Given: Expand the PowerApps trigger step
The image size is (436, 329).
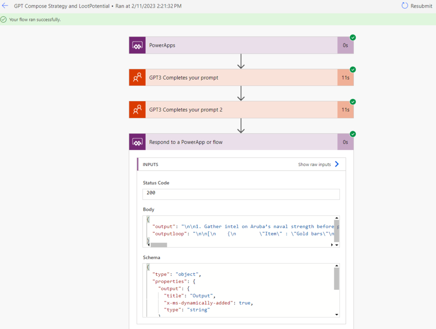Looking at the screenshot, I should (x=241, y=45).
